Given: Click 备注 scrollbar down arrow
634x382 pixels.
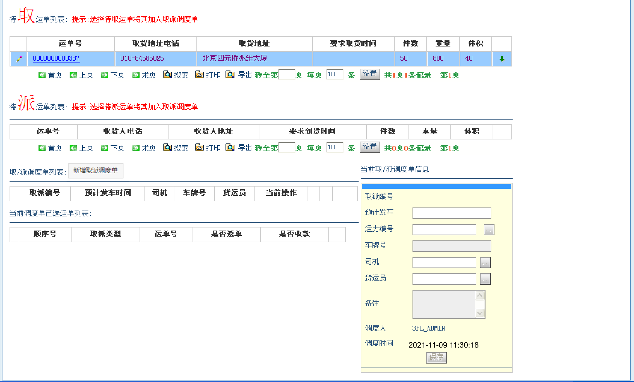Looking at the screenshot, I should pos(480,313).
